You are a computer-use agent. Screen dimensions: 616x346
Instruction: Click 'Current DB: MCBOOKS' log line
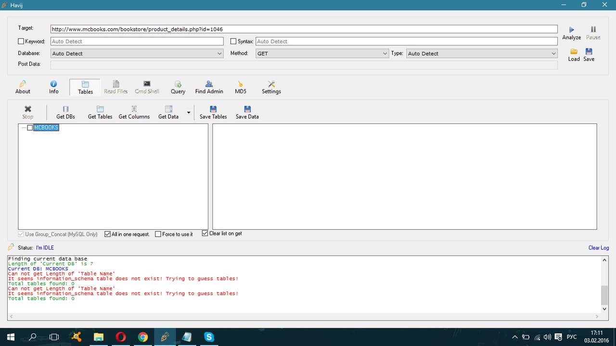[x=38, y=269]
